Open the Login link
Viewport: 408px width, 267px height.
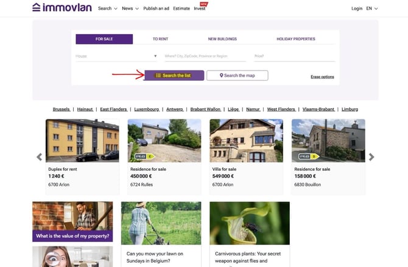(356, 9)
